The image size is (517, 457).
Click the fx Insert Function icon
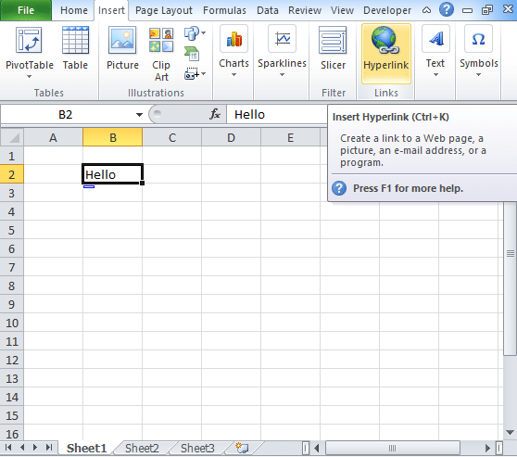click(x=215, y=115)
